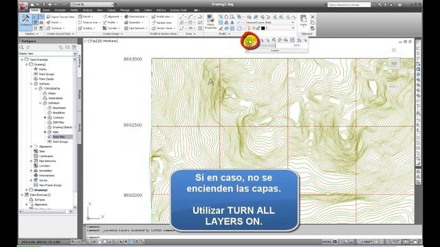Click Turn All Layers On icon

(x=249, y=41)
